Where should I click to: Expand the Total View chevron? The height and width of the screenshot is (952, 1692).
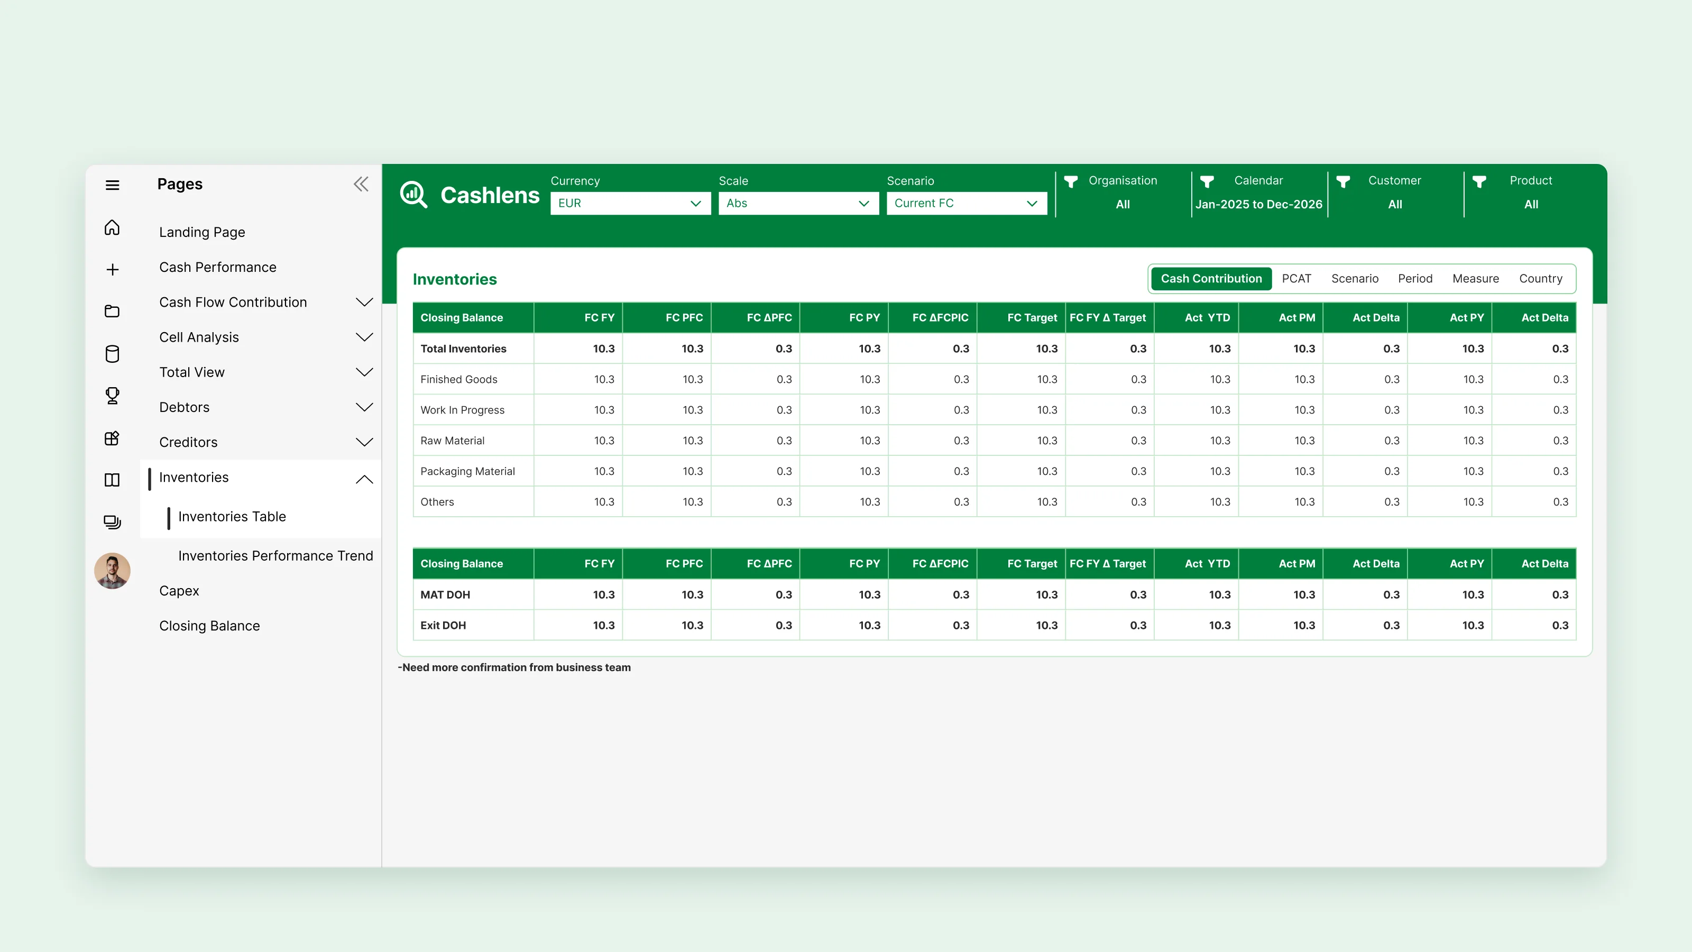click(x=364, y=372)
